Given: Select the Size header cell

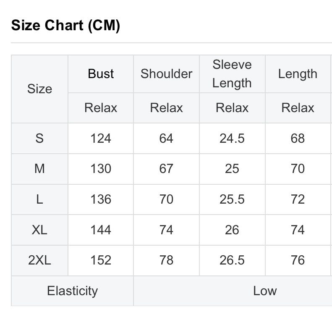Looking at the screenshot, I should pos(39,89).
